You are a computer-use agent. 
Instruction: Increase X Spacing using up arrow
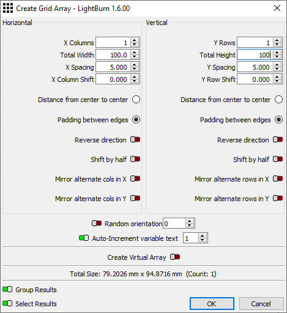click(134, 65)
